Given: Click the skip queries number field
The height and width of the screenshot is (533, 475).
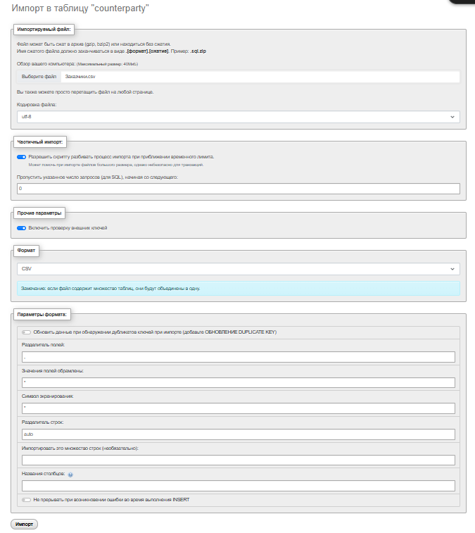Looking at the screenshot, I should click(238, 189).
